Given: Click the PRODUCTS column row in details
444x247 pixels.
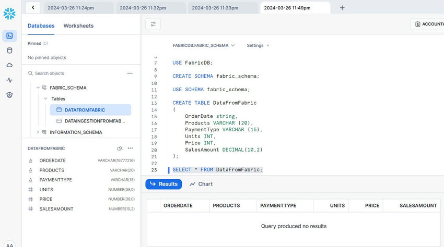Looking at the screenshot, I should [81, 170].
